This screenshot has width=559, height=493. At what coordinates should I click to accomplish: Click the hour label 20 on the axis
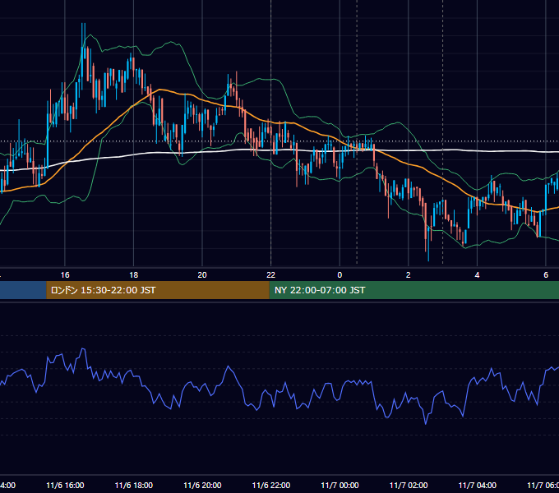(x=202, y=275)
